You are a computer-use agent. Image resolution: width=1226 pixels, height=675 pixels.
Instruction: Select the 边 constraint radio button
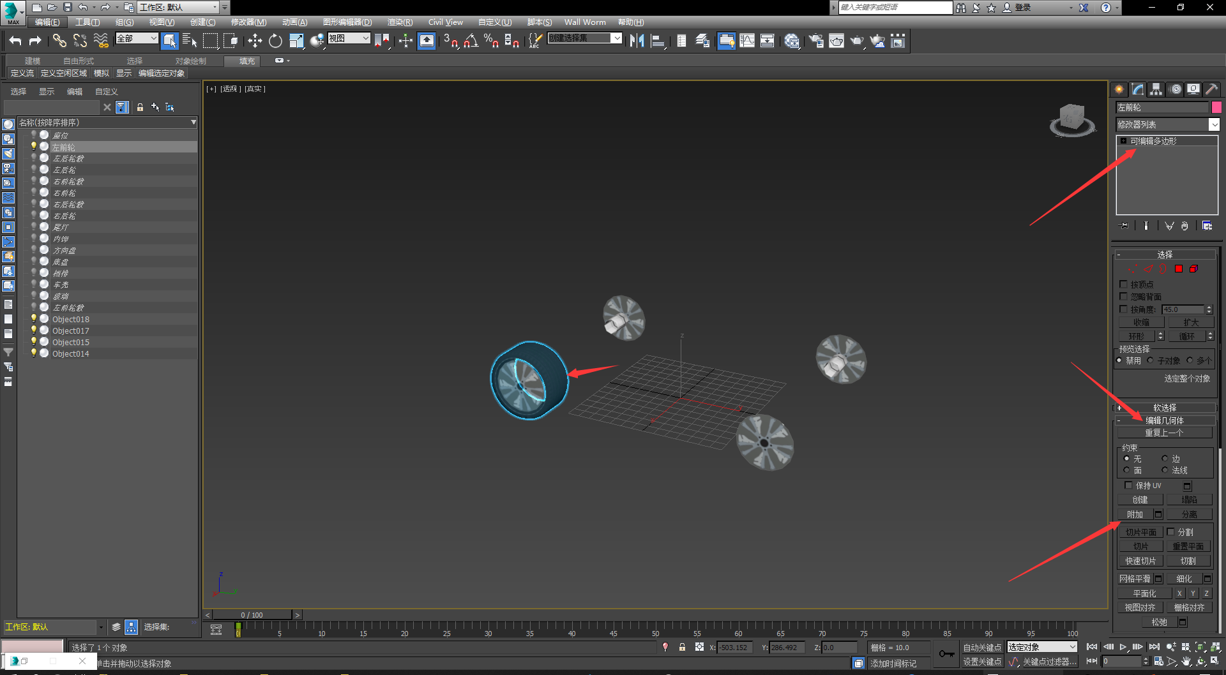point(1165,459)
